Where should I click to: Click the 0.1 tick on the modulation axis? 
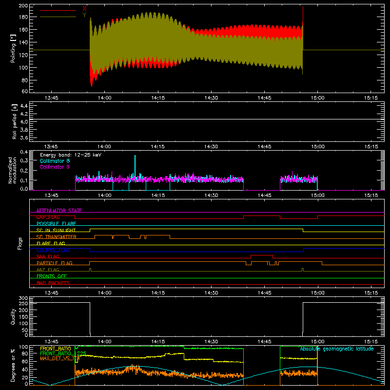24,180
